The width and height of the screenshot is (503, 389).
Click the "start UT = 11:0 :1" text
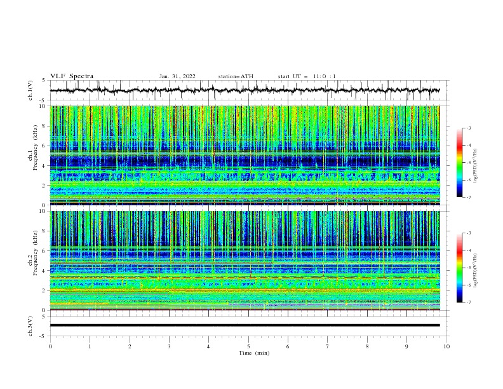pyautogui.click(x=307, y=76)
